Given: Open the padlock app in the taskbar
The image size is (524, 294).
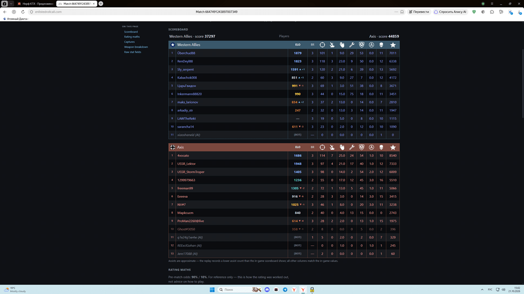Looking at the screenshot, I should (312, 290).
